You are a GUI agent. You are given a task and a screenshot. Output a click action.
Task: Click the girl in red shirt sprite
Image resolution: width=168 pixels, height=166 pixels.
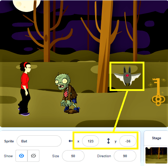[25, 89]
